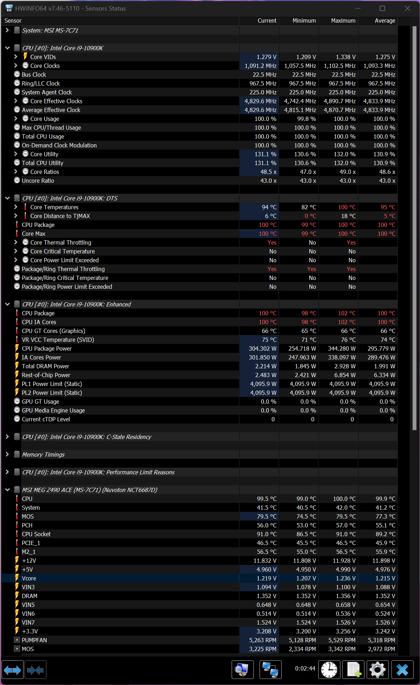Click the GPU GT Usage gauge icon
Image resolution: width=420 pixels, height=685 pixels.
(17, 402)
